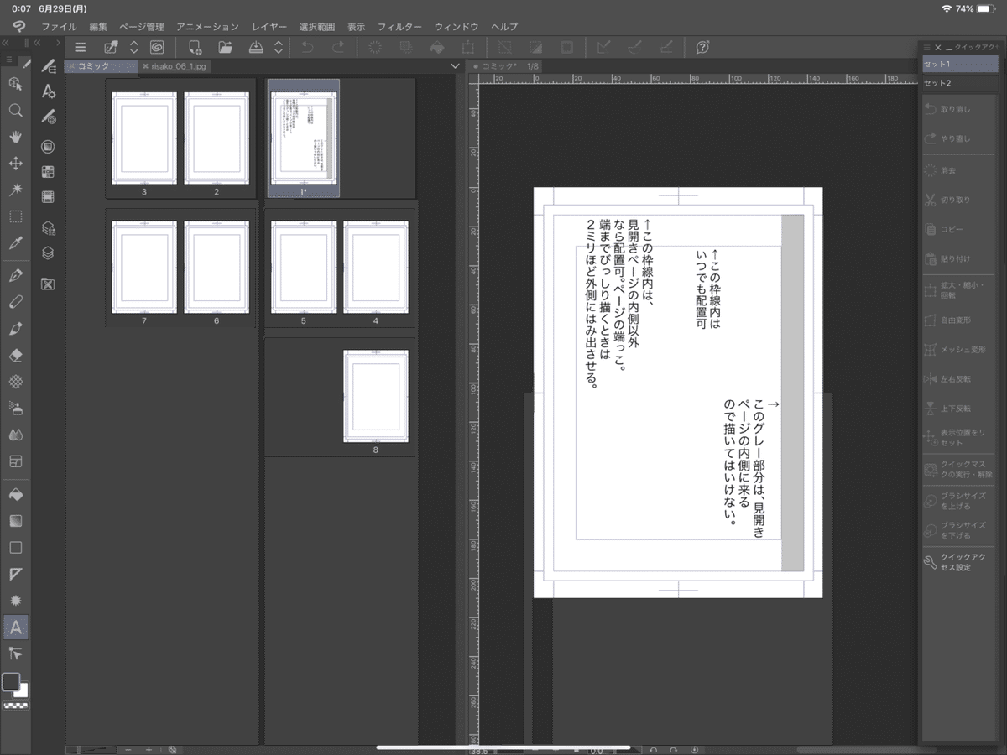Open the command bar hamburger menu

pos(81,48)
